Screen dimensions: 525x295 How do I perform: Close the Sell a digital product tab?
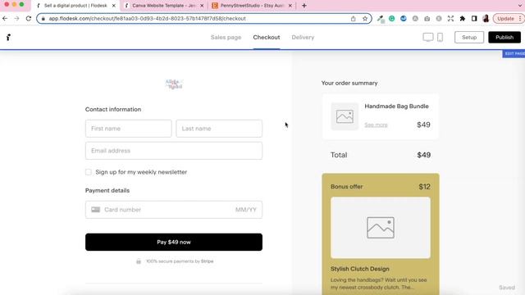[114, 6]
